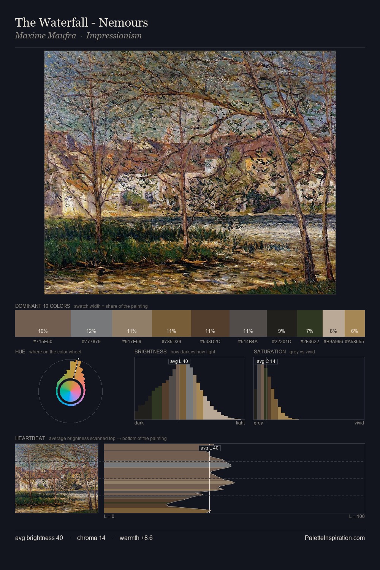Click the heartbeat brightness profile chart
The image size is (380, 570).
(234, 478)
